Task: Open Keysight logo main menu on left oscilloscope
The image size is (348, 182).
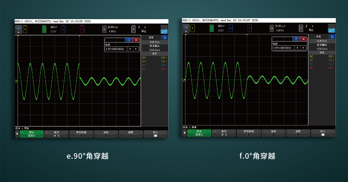Action: coord(18,28)
